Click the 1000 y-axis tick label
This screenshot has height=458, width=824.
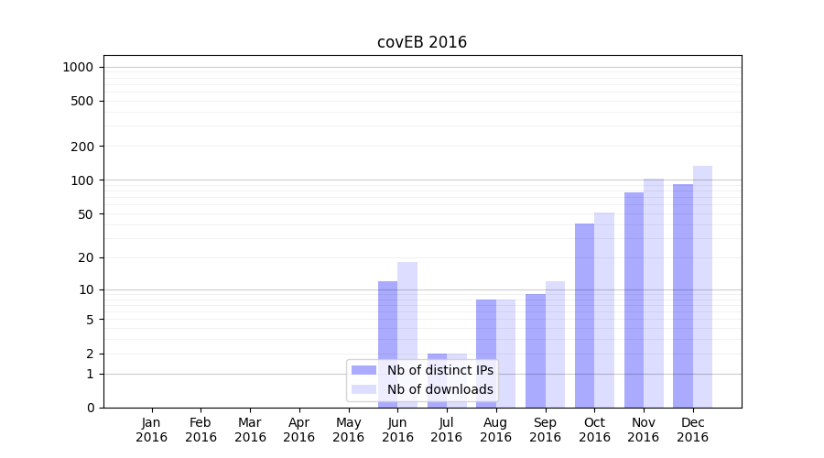point(77,67)
